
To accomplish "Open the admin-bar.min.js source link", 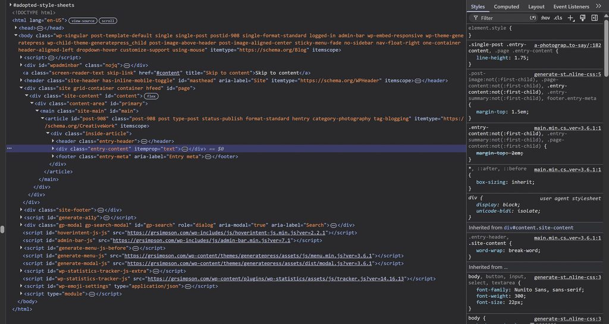I will point(202,241).
